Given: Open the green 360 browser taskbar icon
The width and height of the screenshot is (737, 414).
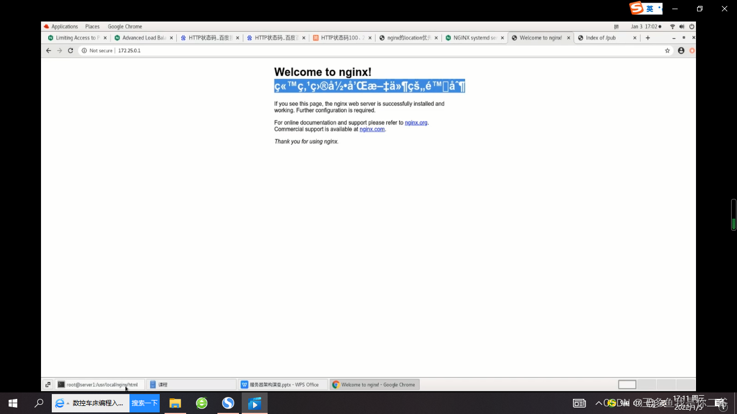Looking at the screenshot, I should coord(202,403).
